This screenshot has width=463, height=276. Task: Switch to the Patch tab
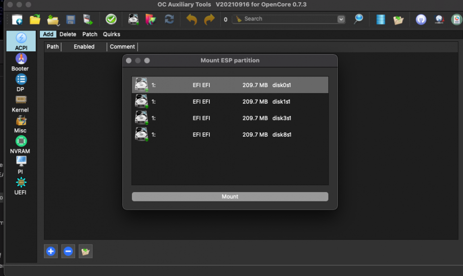(90, 34)
